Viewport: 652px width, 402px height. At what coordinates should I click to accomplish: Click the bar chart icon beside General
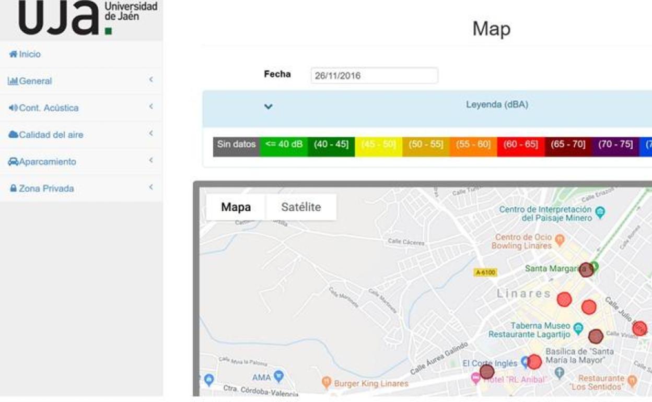[x=13, y=81]
